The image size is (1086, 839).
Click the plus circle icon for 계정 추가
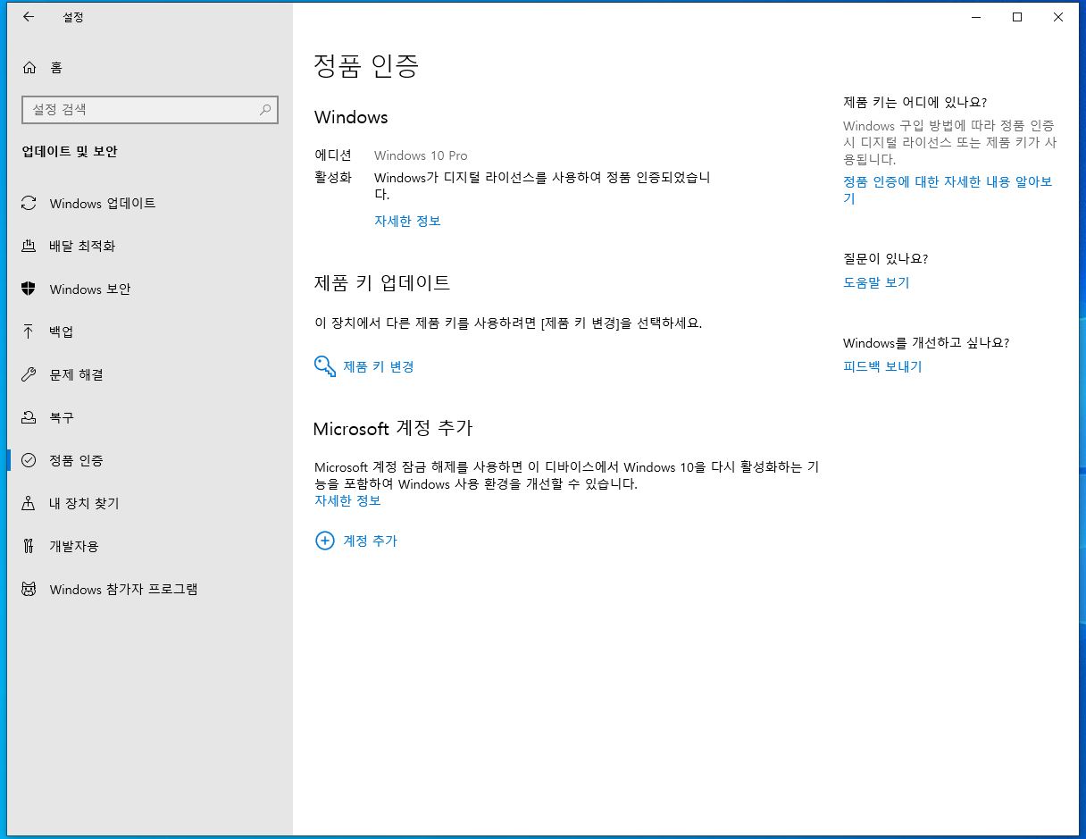(x=324, y=541)
